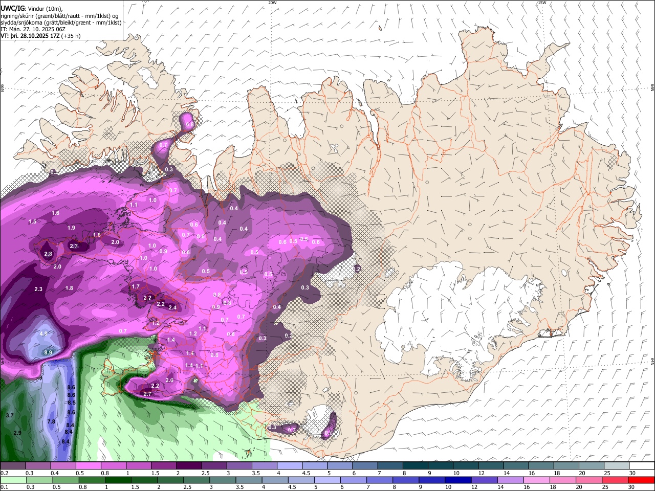This screenshot has height=491, width=655.
Task: Select the '2.4' map value
Action: (x=172, y=307)
